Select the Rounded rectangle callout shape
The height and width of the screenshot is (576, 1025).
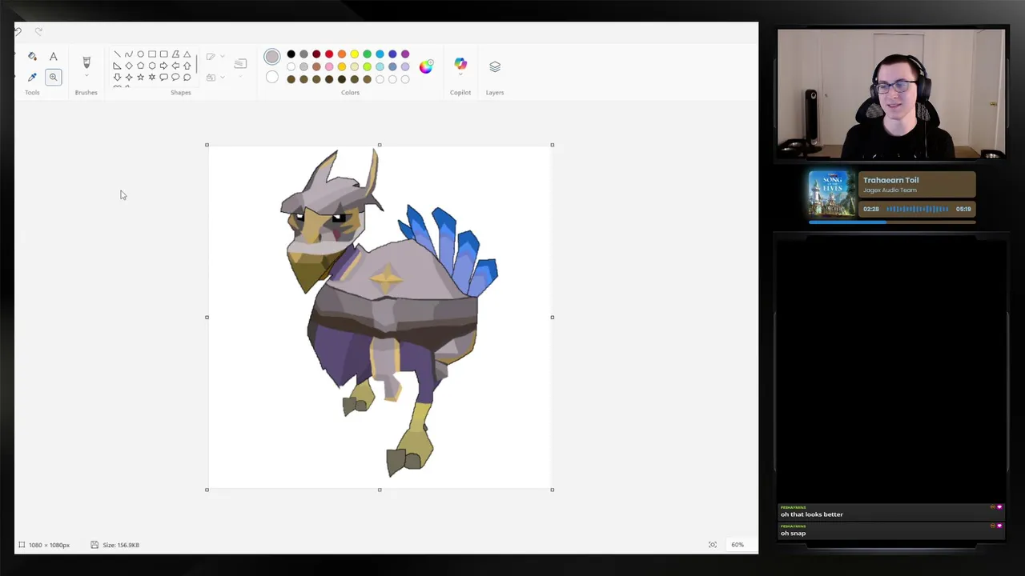164,78
